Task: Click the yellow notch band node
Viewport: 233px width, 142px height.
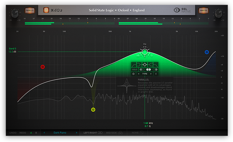Action: click(93, 110)
